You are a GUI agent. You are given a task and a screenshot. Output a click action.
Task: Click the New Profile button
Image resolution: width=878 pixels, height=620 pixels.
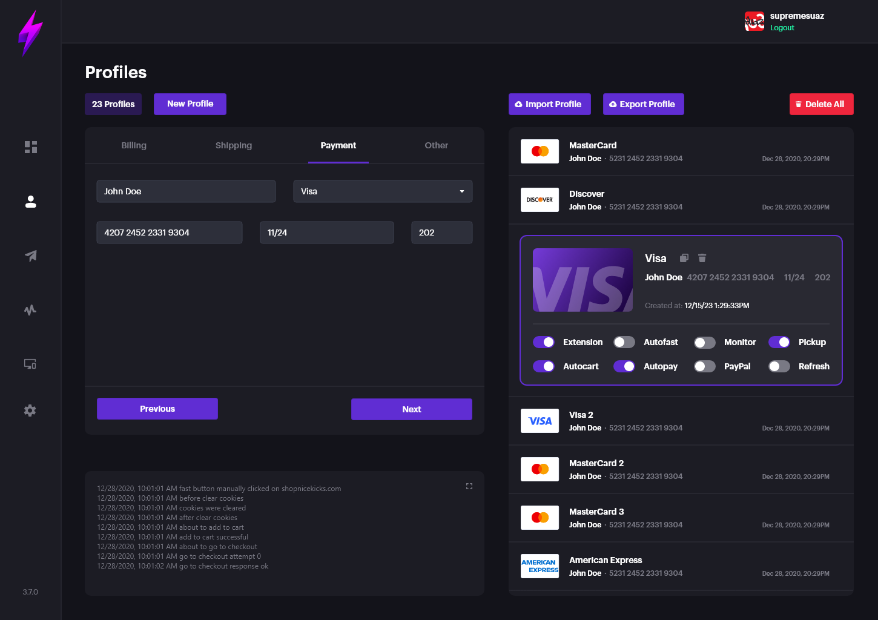(190, 104)
